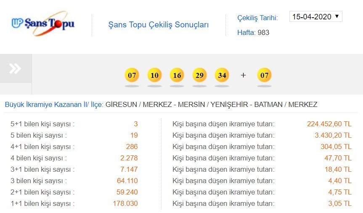Click the yellow ball numbered 10
The height and width of the screenshot is (213, 363).
click(x=154, y=75)
